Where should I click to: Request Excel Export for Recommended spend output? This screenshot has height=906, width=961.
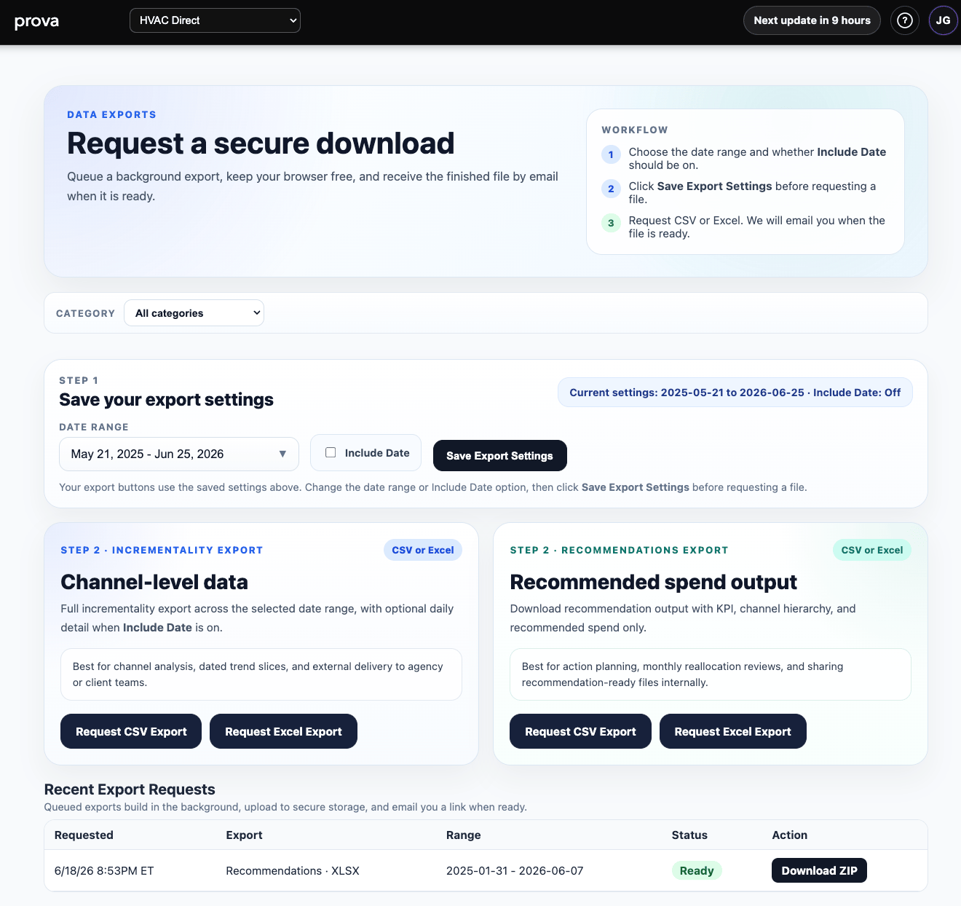(732, 731)
